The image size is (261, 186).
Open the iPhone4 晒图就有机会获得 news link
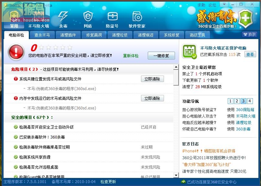click(x=209, y=151)
